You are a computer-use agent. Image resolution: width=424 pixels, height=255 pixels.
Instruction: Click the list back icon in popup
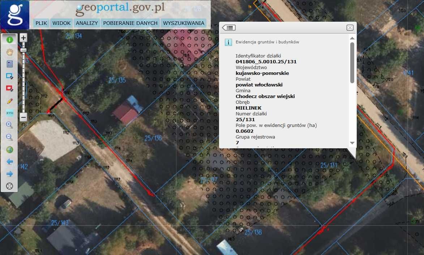229,27
